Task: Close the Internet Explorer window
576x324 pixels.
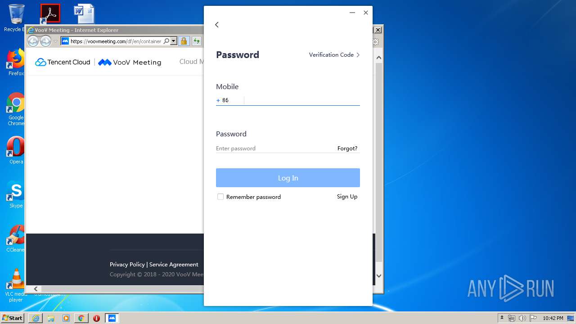Action: pos(378,30)
